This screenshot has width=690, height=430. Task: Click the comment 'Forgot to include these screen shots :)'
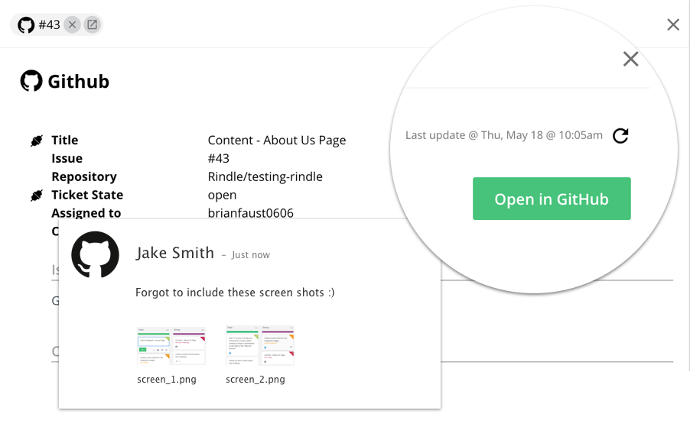tap(235, 293)
